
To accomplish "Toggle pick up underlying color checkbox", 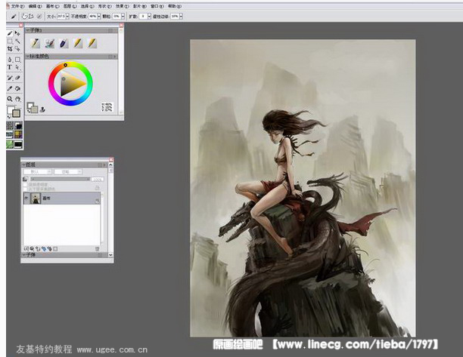I will point(26,189).
